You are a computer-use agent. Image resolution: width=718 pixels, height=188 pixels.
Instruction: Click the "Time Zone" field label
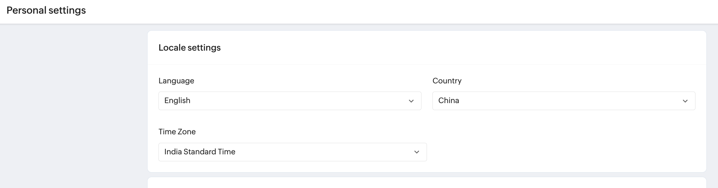click(177, 132)
